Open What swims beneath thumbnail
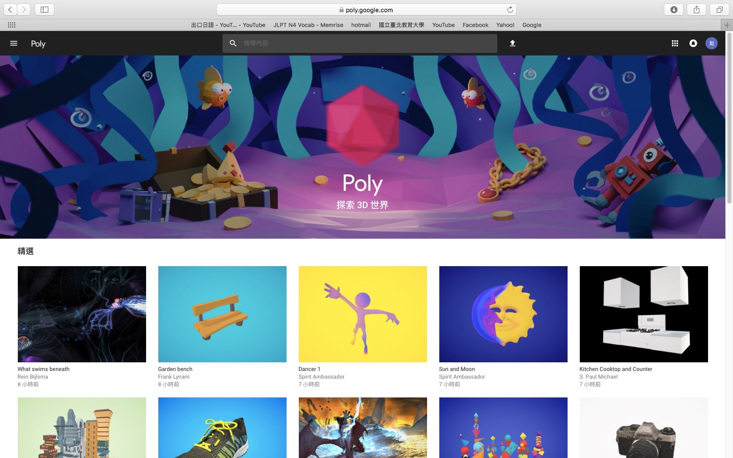The width and height of the screenshot is (733, 458). pos(82,314)
